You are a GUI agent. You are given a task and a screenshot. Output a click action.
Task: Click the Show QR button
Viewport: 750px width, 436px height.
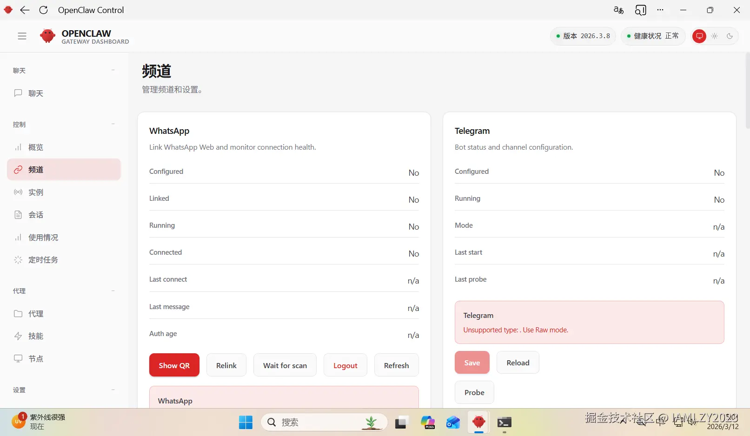coord(174,365)
